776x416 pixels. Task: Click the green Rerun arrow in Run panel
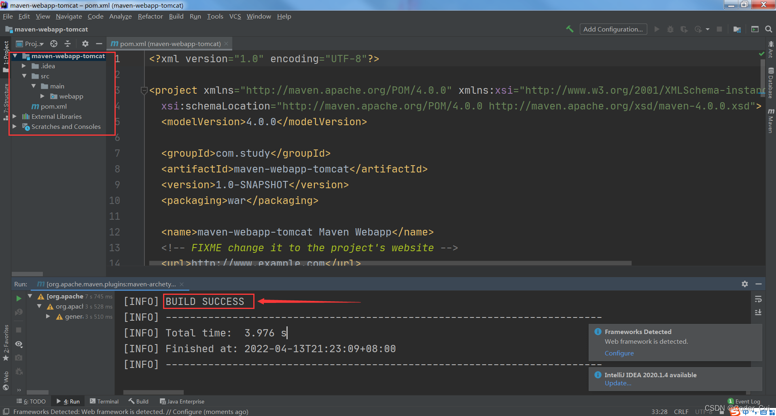19,298
